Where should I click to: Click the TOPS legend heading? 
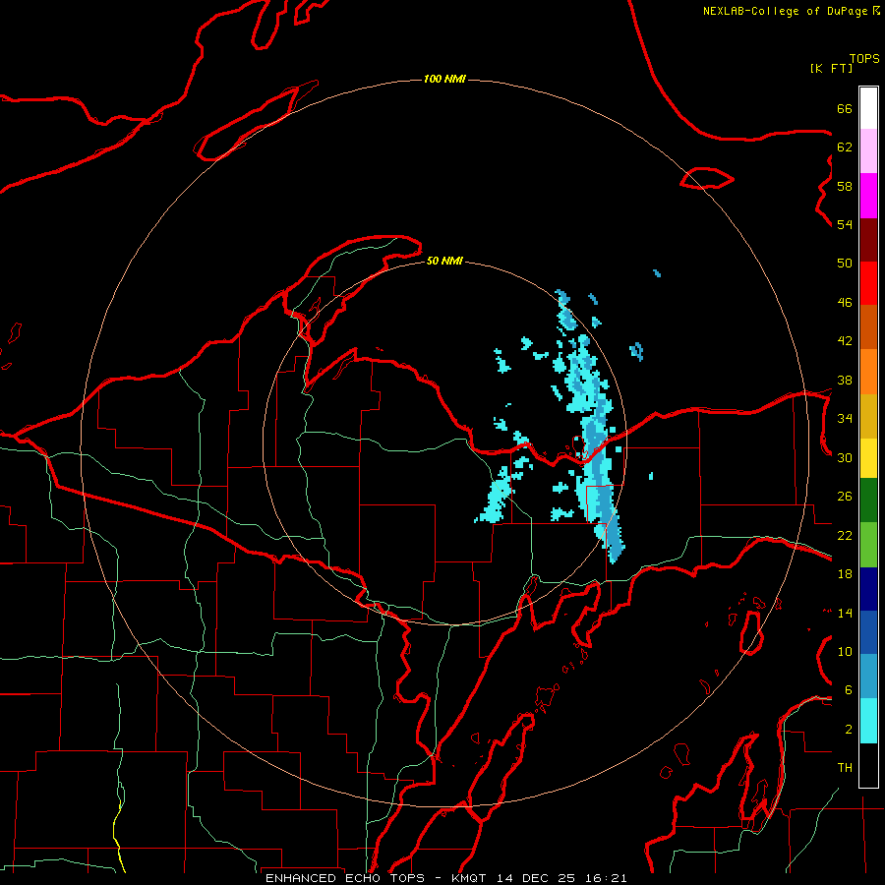coord(864,58)
